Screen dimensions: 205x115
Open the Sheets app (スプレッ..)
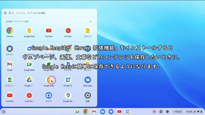click(10, 80)
